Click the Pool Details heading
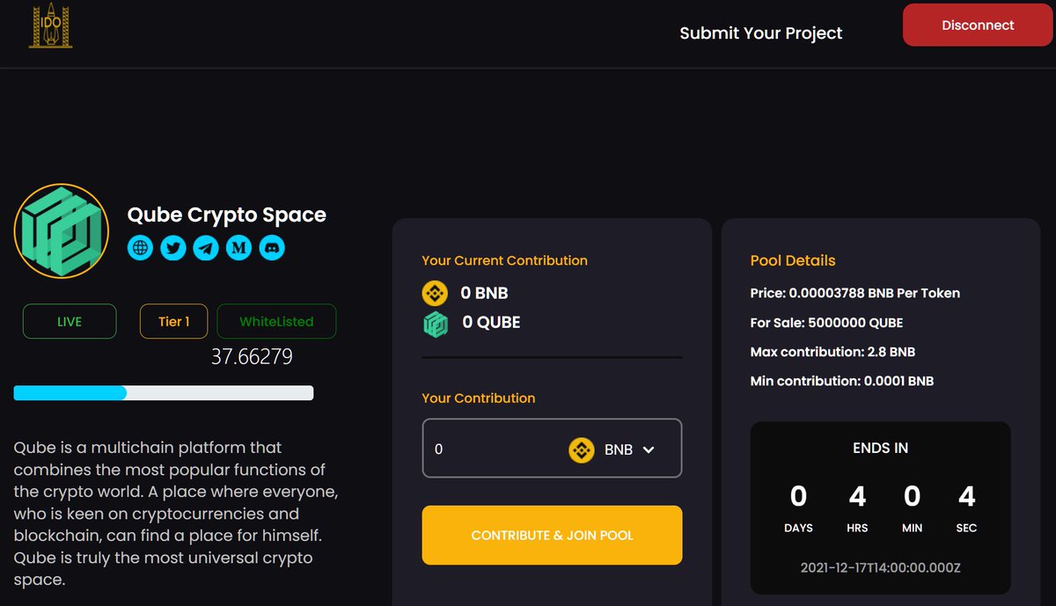Image resolution: width=1056 pixels, height=606 pixels. 793,260
